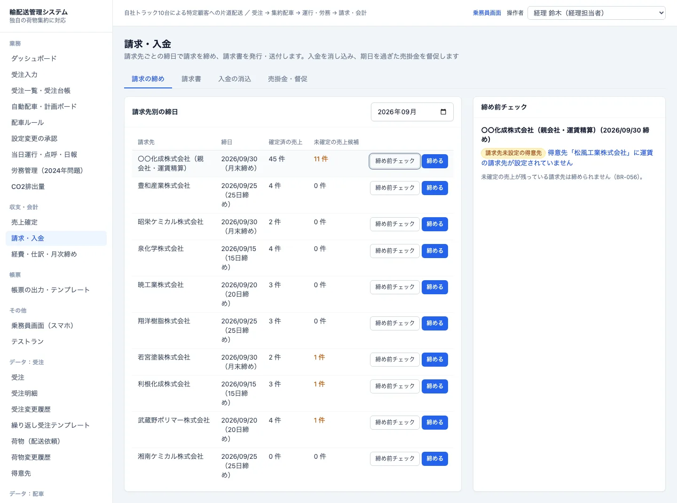Screen dimensions: 677x503
Task: Run 締め前チェック for 武蔵野ポリマー株式会社
Action: coord(395,423)
